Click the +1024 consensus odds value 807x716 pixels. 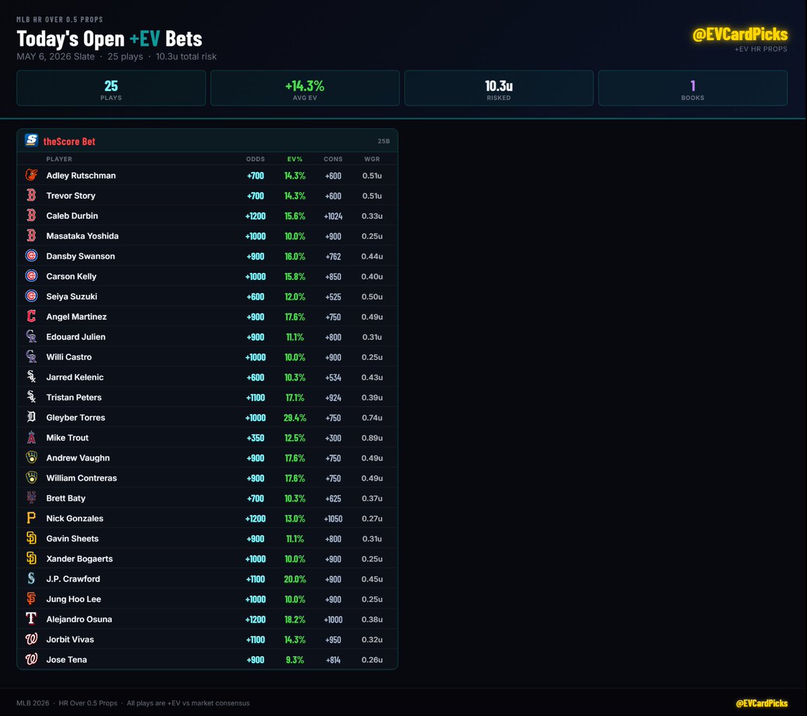333,216
